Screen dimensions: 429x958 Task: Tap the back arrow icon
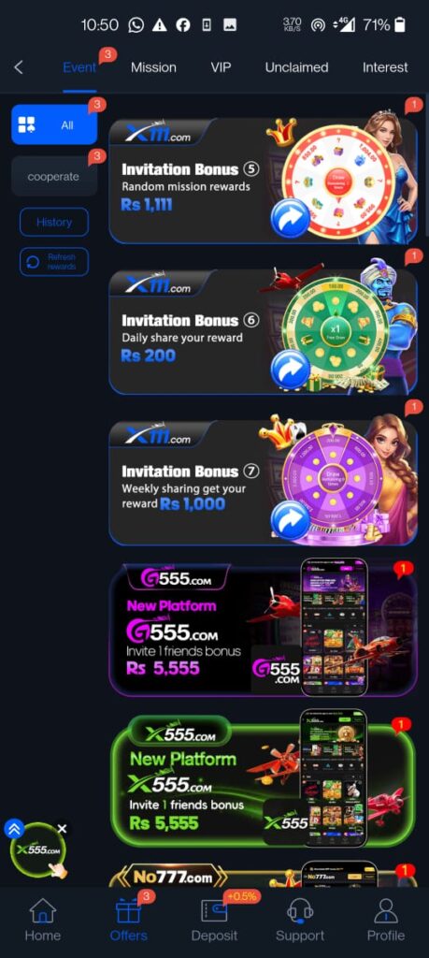(x=19, y=67)
